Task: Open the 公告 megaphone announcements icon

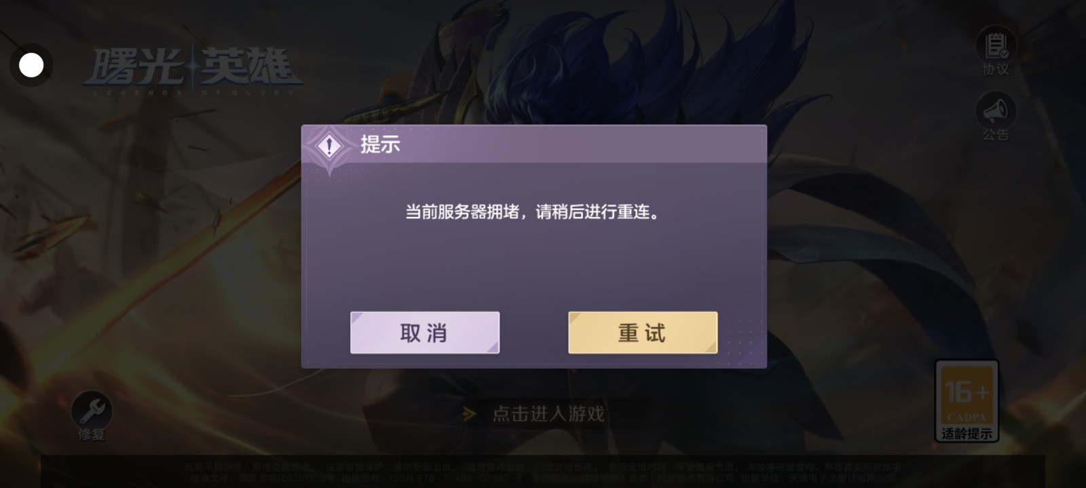Action: (x=996, y=110)
